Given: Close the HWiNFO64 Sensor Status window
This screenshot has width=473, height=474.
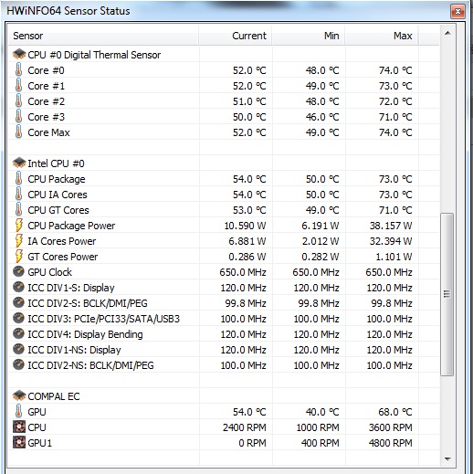Looking at the screenshot, I should 457,12.
